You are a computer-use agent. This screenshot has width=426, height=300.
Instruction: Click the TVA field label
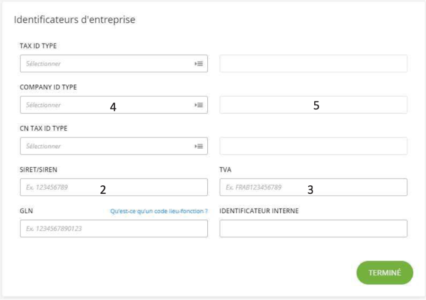[225, 170]
